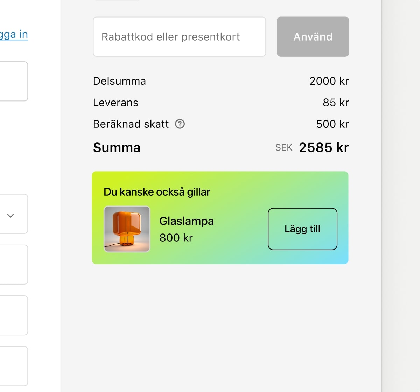Viewport: 420px width, 392px height.
Task: Click the help icon beside Beräknad skatt
Action: coord(180,124)
